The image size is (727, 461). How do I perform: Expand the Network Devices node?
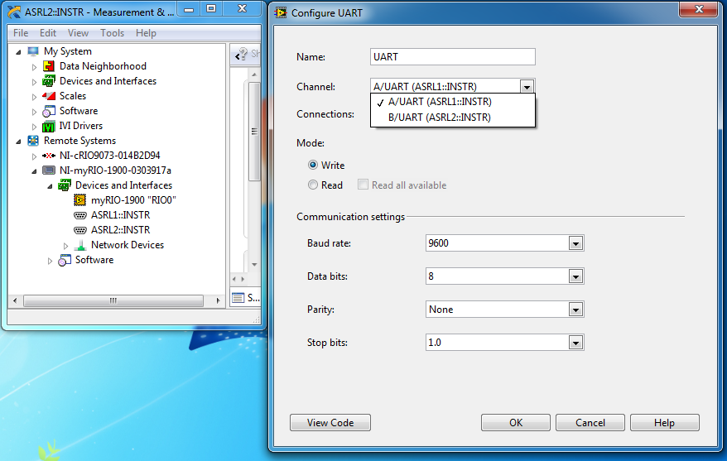65,246
